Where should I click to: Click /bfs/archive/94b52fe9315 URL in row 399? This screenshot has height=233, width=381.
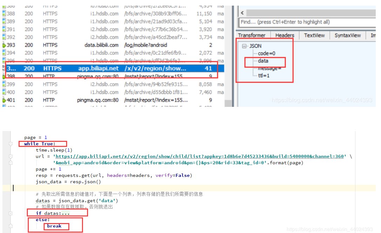(156, 84)
